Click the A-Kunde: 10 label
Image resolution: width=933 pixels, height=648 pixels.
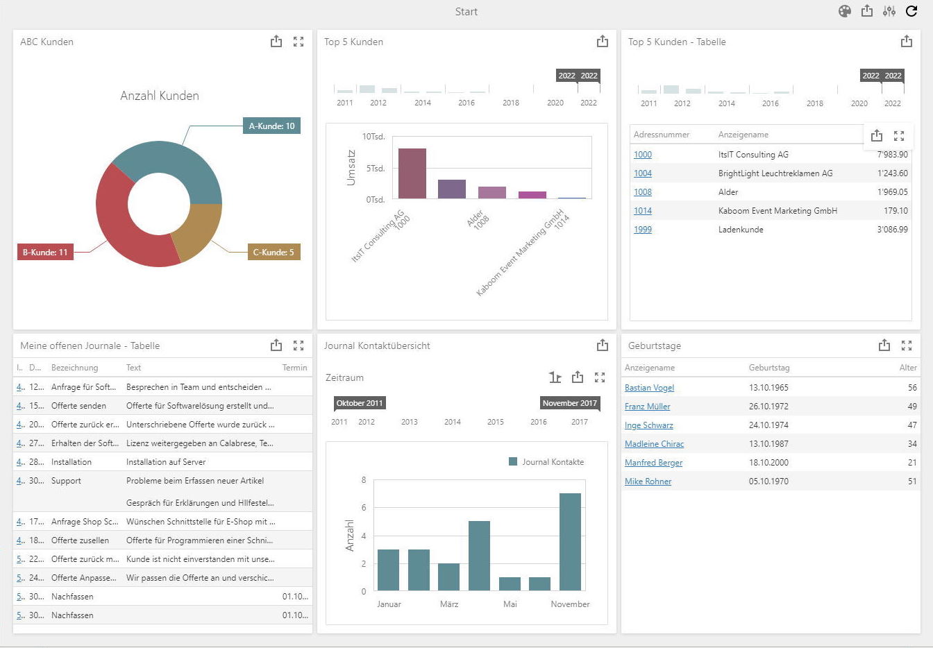(271, 126)
